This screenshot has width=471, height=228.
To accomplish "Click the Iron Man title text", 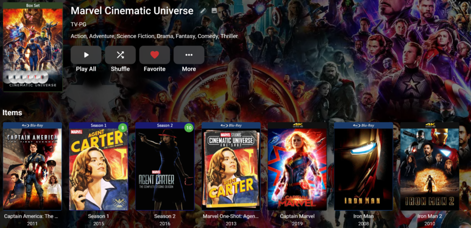I will point(364,216).
